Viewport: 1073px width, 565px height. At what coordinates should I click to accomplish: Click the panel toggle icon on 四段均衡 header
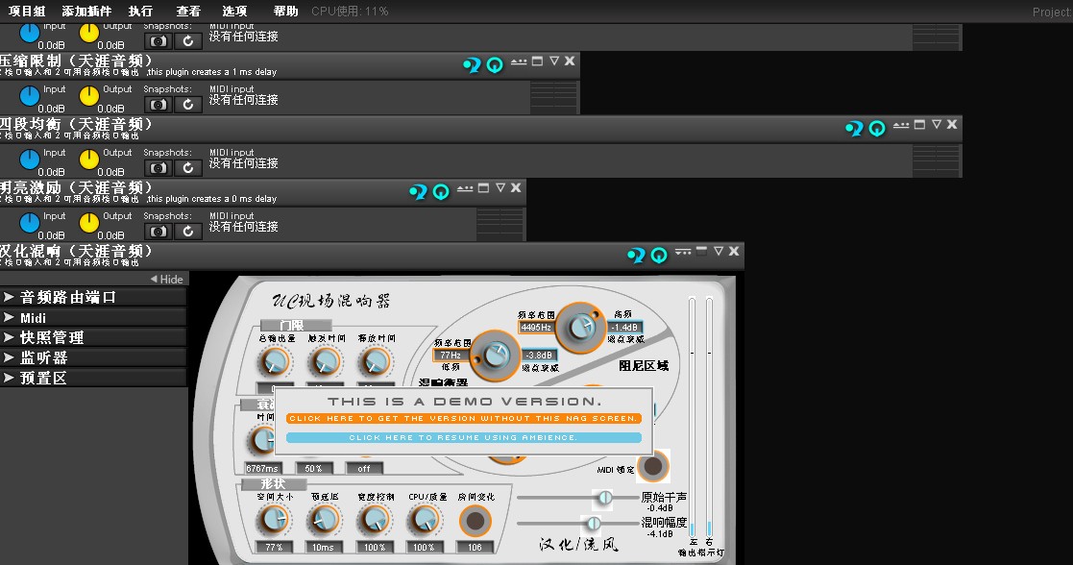(x=901, y=125)
